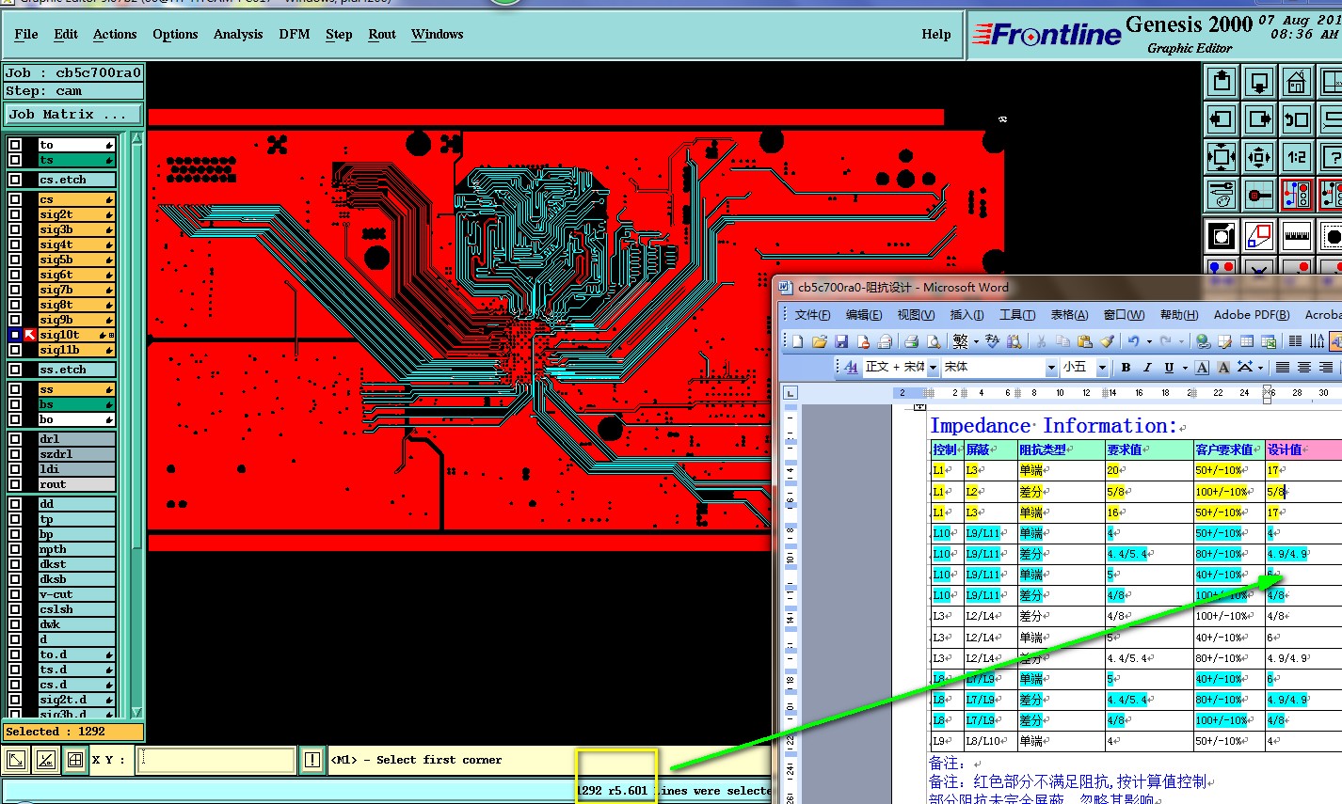
Task: Click the snap grid target icon
Action: 1259,195
